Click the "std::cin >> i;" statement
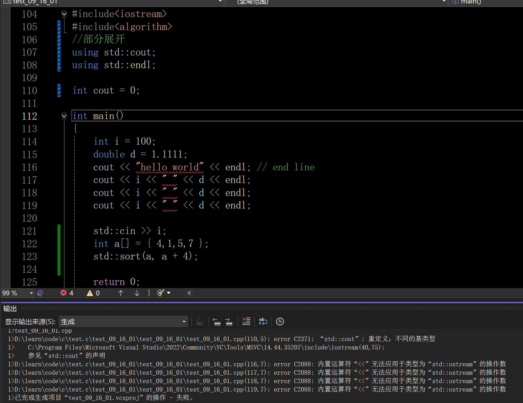 point(130,231)
